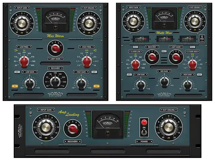
Task: Click the X-OVER LOW label
Action: click(136, 52)
